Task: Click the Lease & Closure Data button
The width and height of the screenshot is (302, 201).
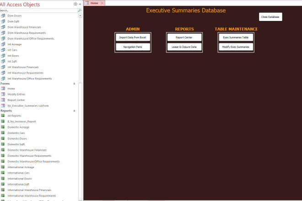Action: [x=184, y=47]
